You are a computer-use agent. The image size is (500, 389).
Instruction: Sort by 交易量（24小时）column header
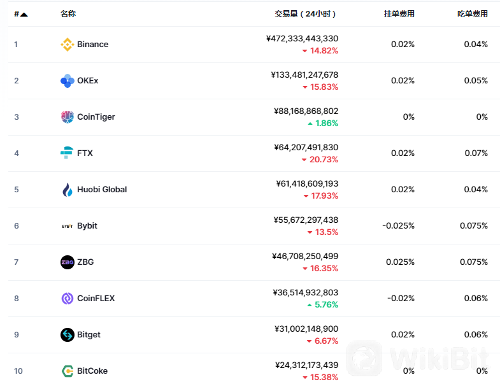tap(306, 14)
